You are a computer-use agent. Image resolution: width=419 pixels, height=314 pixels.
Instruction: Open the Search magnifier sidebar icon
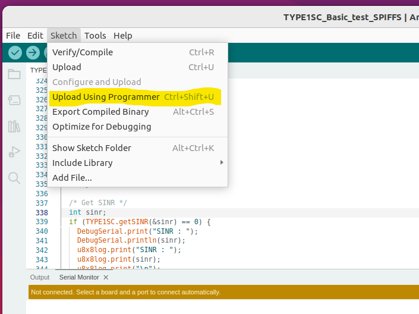tap(14, 178)
